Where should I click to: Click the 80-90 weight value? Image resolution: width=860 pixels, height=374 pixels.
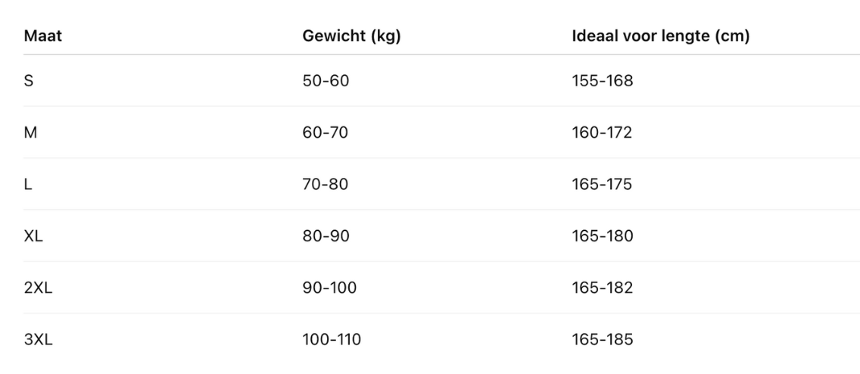tap(326, 236)
